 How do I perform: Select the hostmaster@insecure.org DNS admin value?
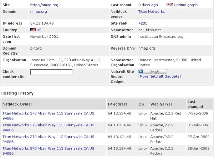(161, 37)
